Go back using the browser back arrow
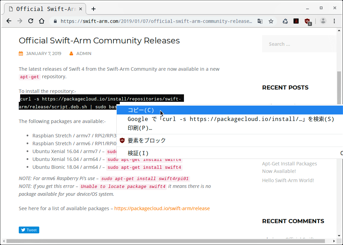The image size is (343, 245). click(x=9, y=21)
